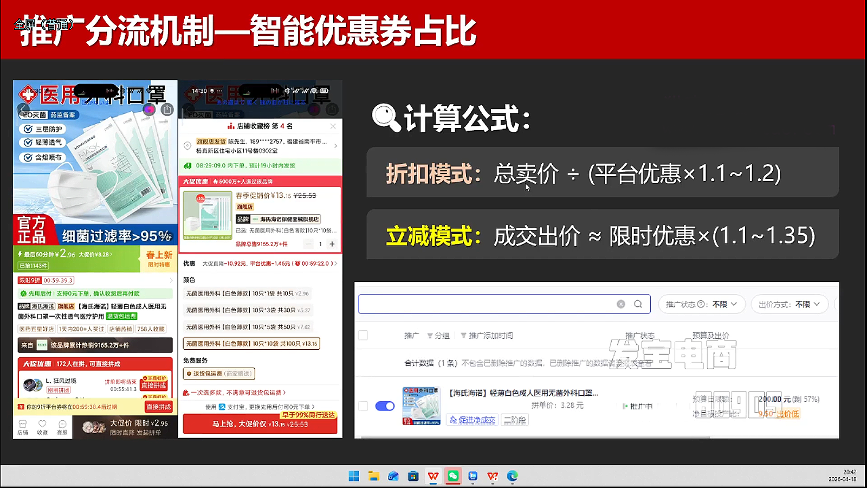
Task: Open WPS Office from the taskbar
Action: pyautogui.click(x=433, y=476)
